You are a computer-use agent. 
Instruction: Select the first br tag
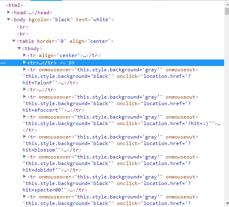(22, 27)
